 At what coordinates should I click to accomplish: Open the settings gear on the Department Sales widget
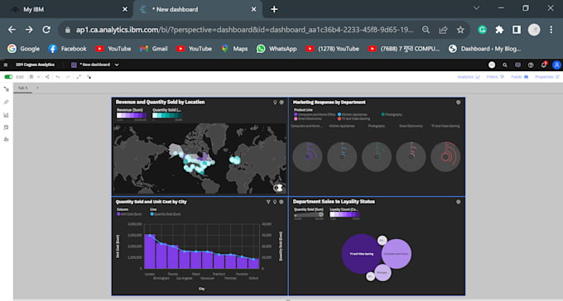[x=458, y=202]
